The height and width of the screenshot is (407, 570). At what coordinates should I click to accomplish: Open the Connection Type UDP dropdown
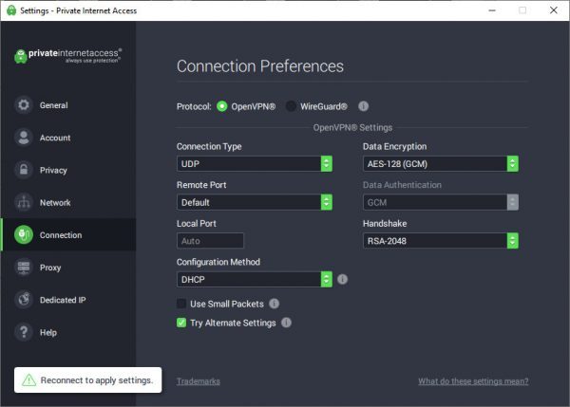(x=255, y=164)
